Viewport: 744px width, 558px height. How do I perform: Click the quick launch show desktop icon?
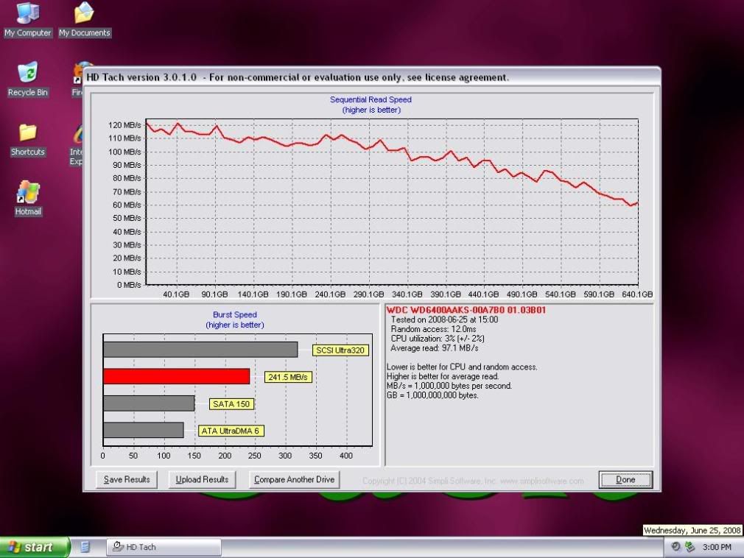click(85, 547)
